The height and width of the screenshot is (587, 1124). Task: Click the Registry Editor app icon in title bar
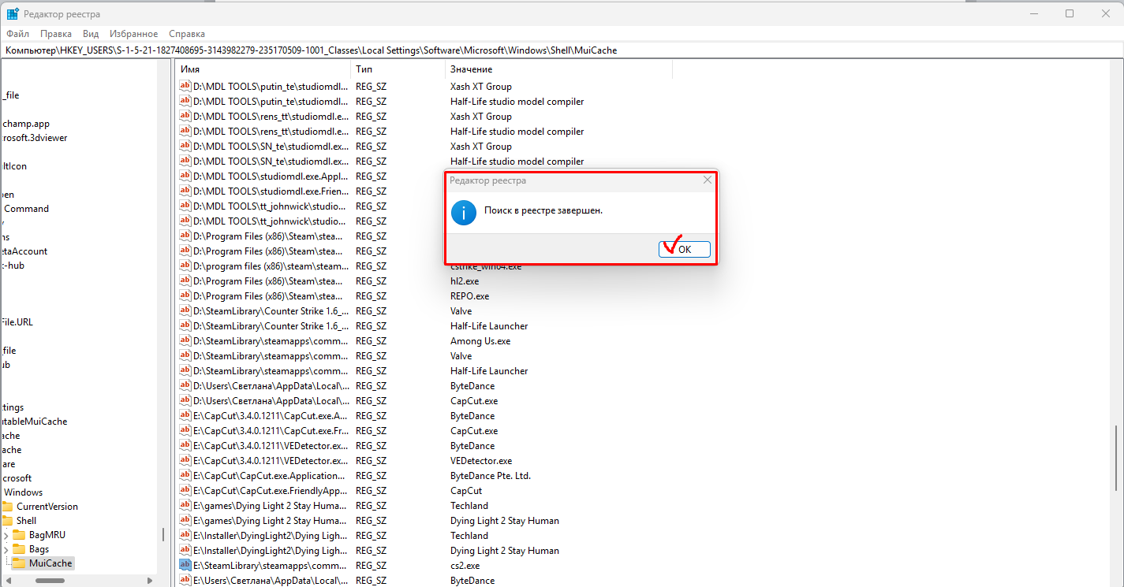tap(13, 14)
